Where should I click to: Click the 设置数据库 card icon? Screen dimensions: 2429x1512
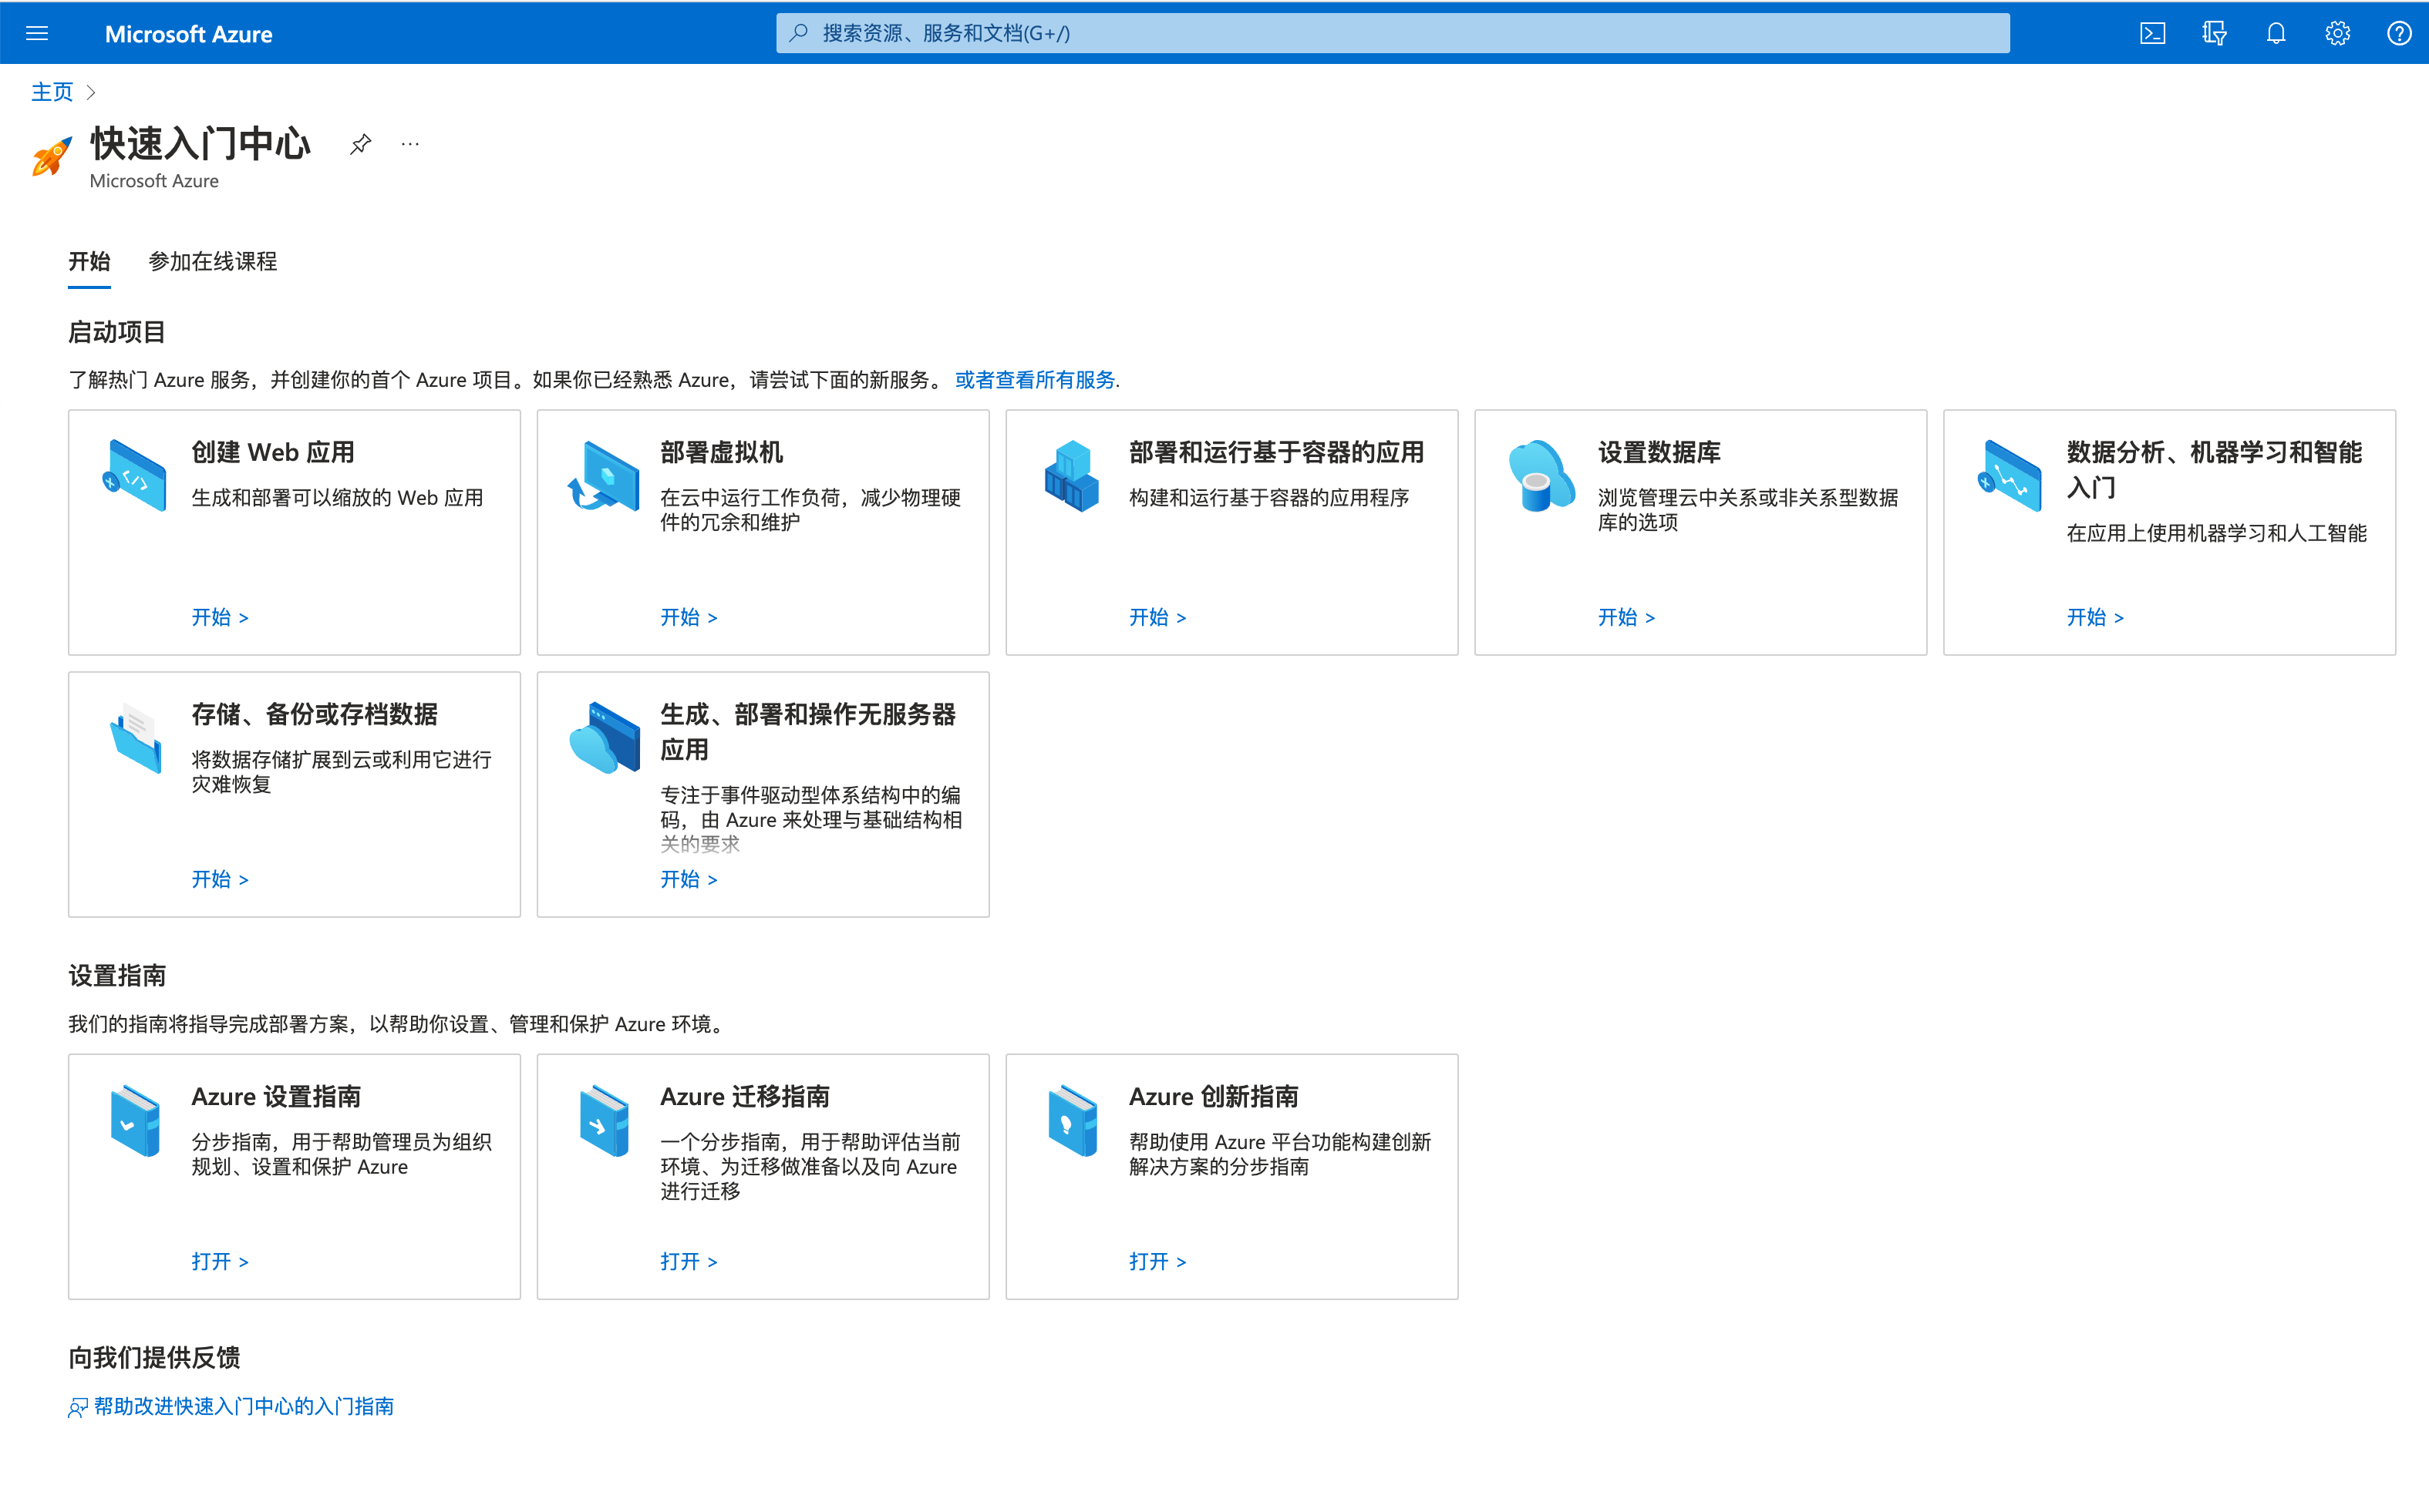tap(1541, 475)
